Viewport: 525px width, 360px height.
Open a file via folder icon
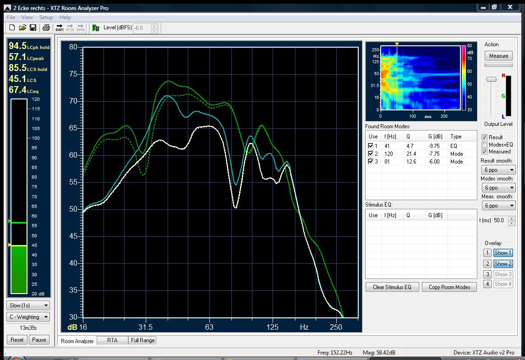point(22,27)
